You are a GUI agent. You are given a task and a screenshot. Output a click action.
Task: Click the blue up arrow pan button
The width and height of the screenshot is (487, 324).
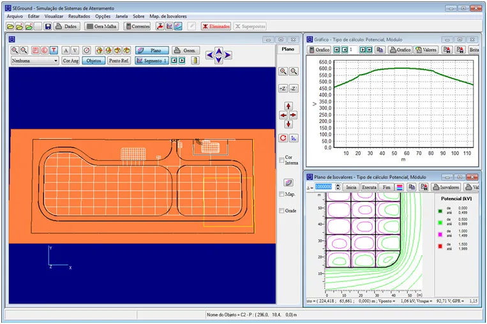[219, 50]
